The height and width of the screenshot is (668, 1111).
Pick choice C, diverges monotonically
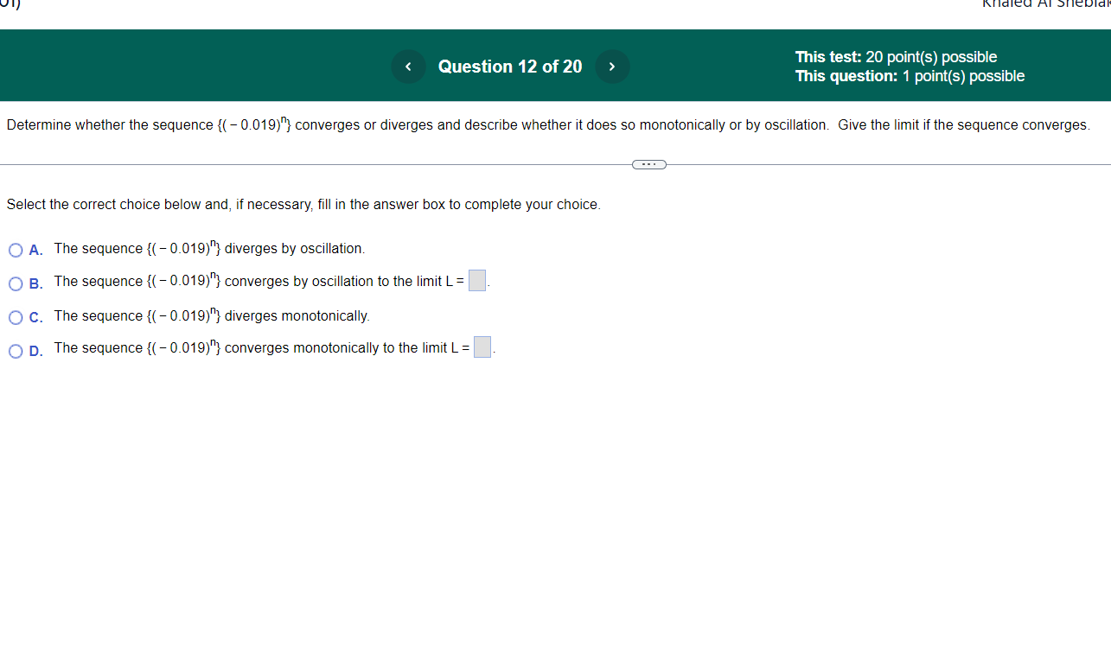pos(16,316)
